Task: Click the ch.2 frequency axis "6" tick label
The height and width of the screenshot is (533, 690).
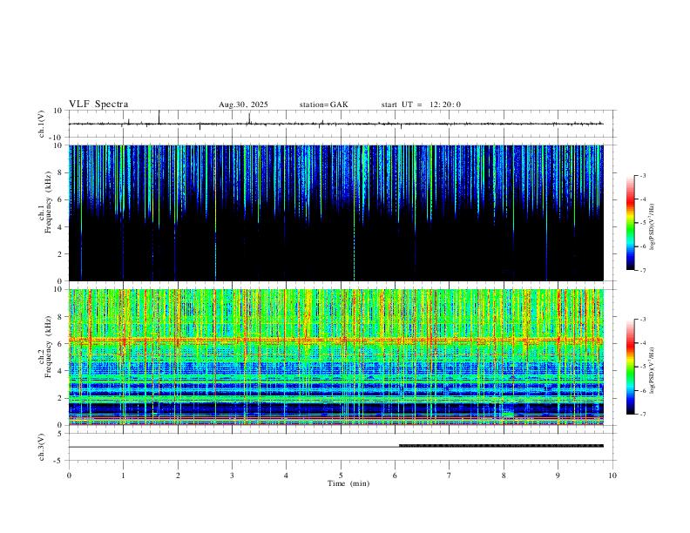Action: 61,344
